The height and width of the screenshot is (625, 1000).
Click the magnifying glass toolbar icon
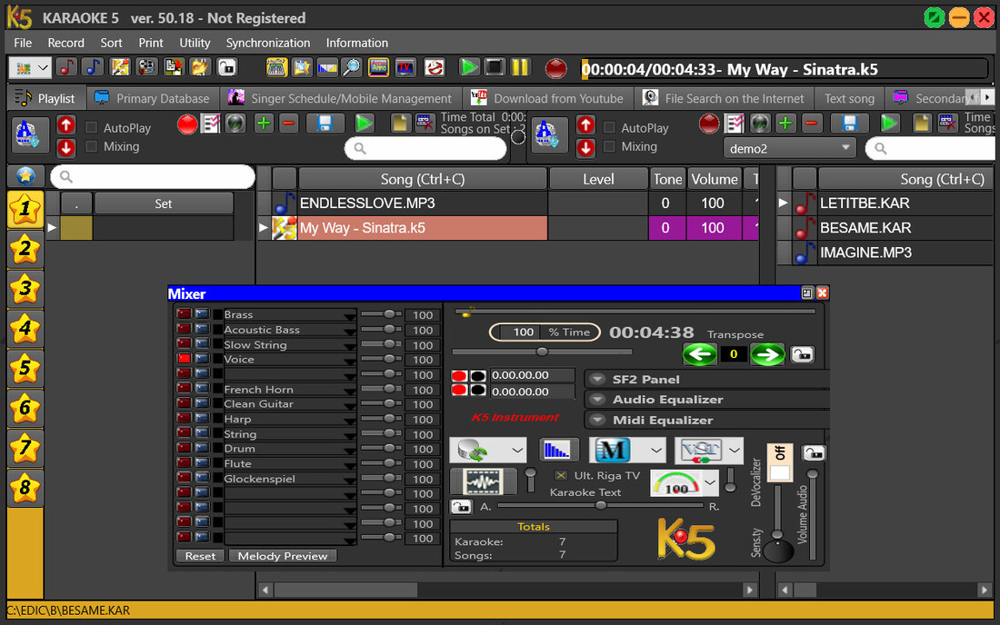[352, 67]
